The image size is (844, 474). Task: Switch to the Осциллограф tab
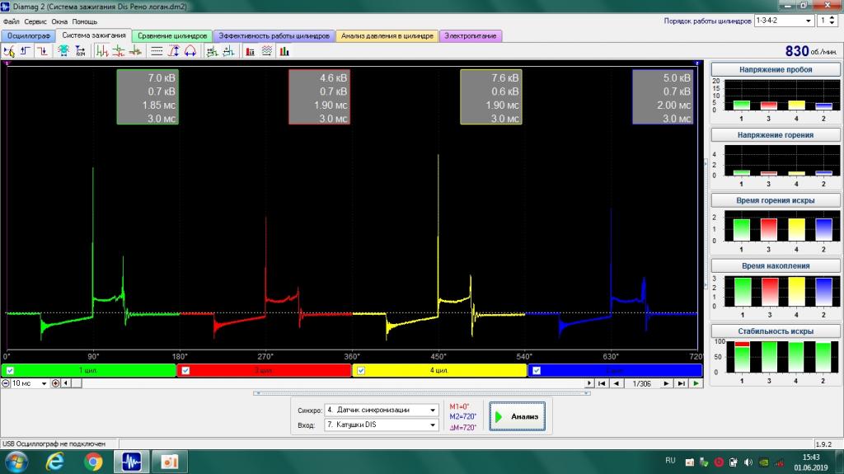click(29, 36)
